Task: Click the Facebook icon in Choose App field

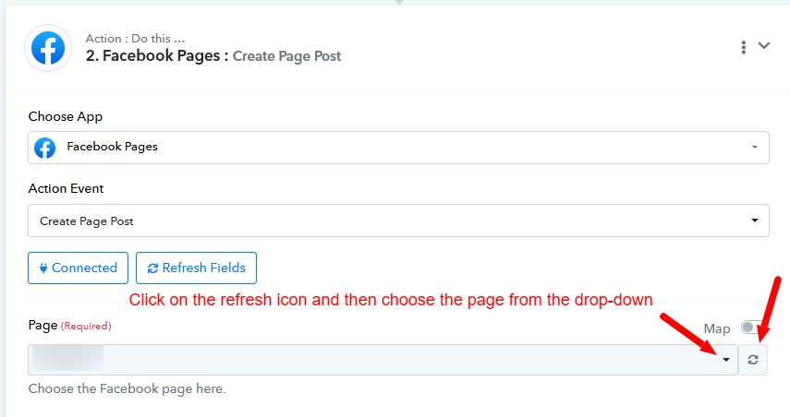Action: click(45, 148)
